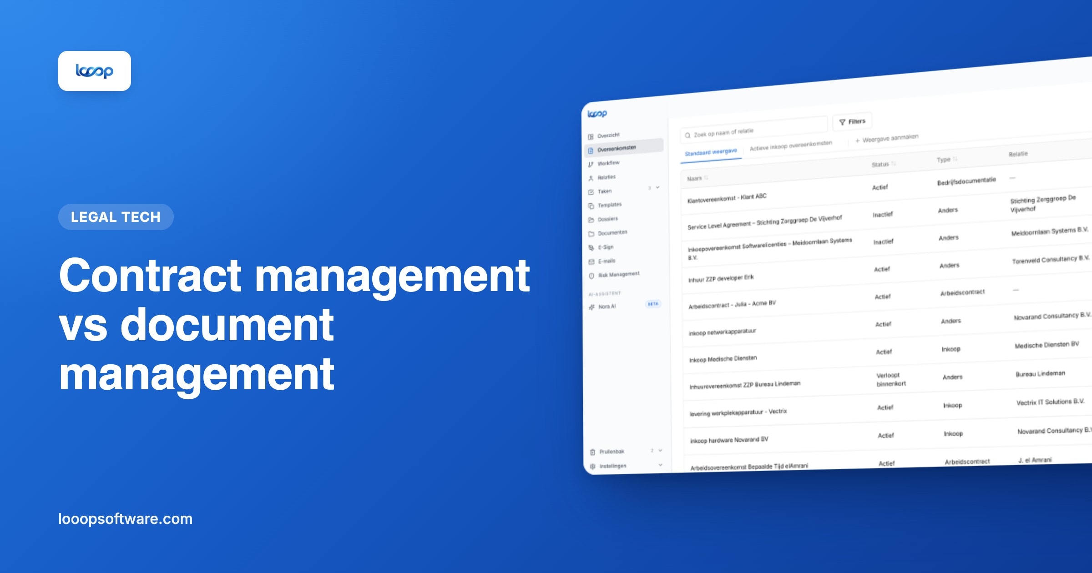This screenshot has width=1092, height=573.
Task: Click Vectrix IT Solutions B.V. relation
Action: 1051,402
